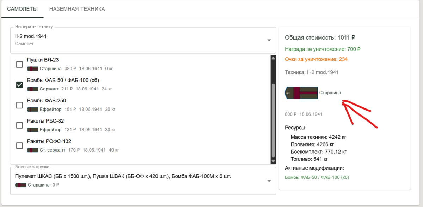Enable the Пушки ВЯ-23 checkbox
Image resolution: width=423 pixels, height=207 pixels.
20,64
